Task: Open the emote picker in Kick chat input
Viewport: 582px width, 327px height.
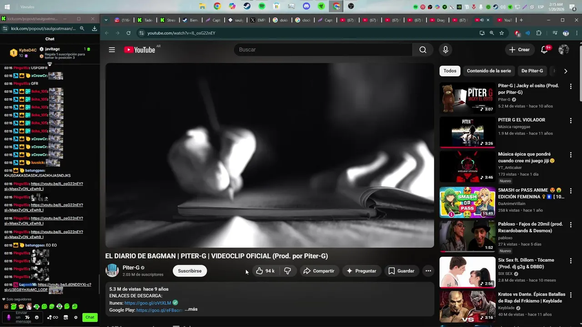Action: point(37,317)
